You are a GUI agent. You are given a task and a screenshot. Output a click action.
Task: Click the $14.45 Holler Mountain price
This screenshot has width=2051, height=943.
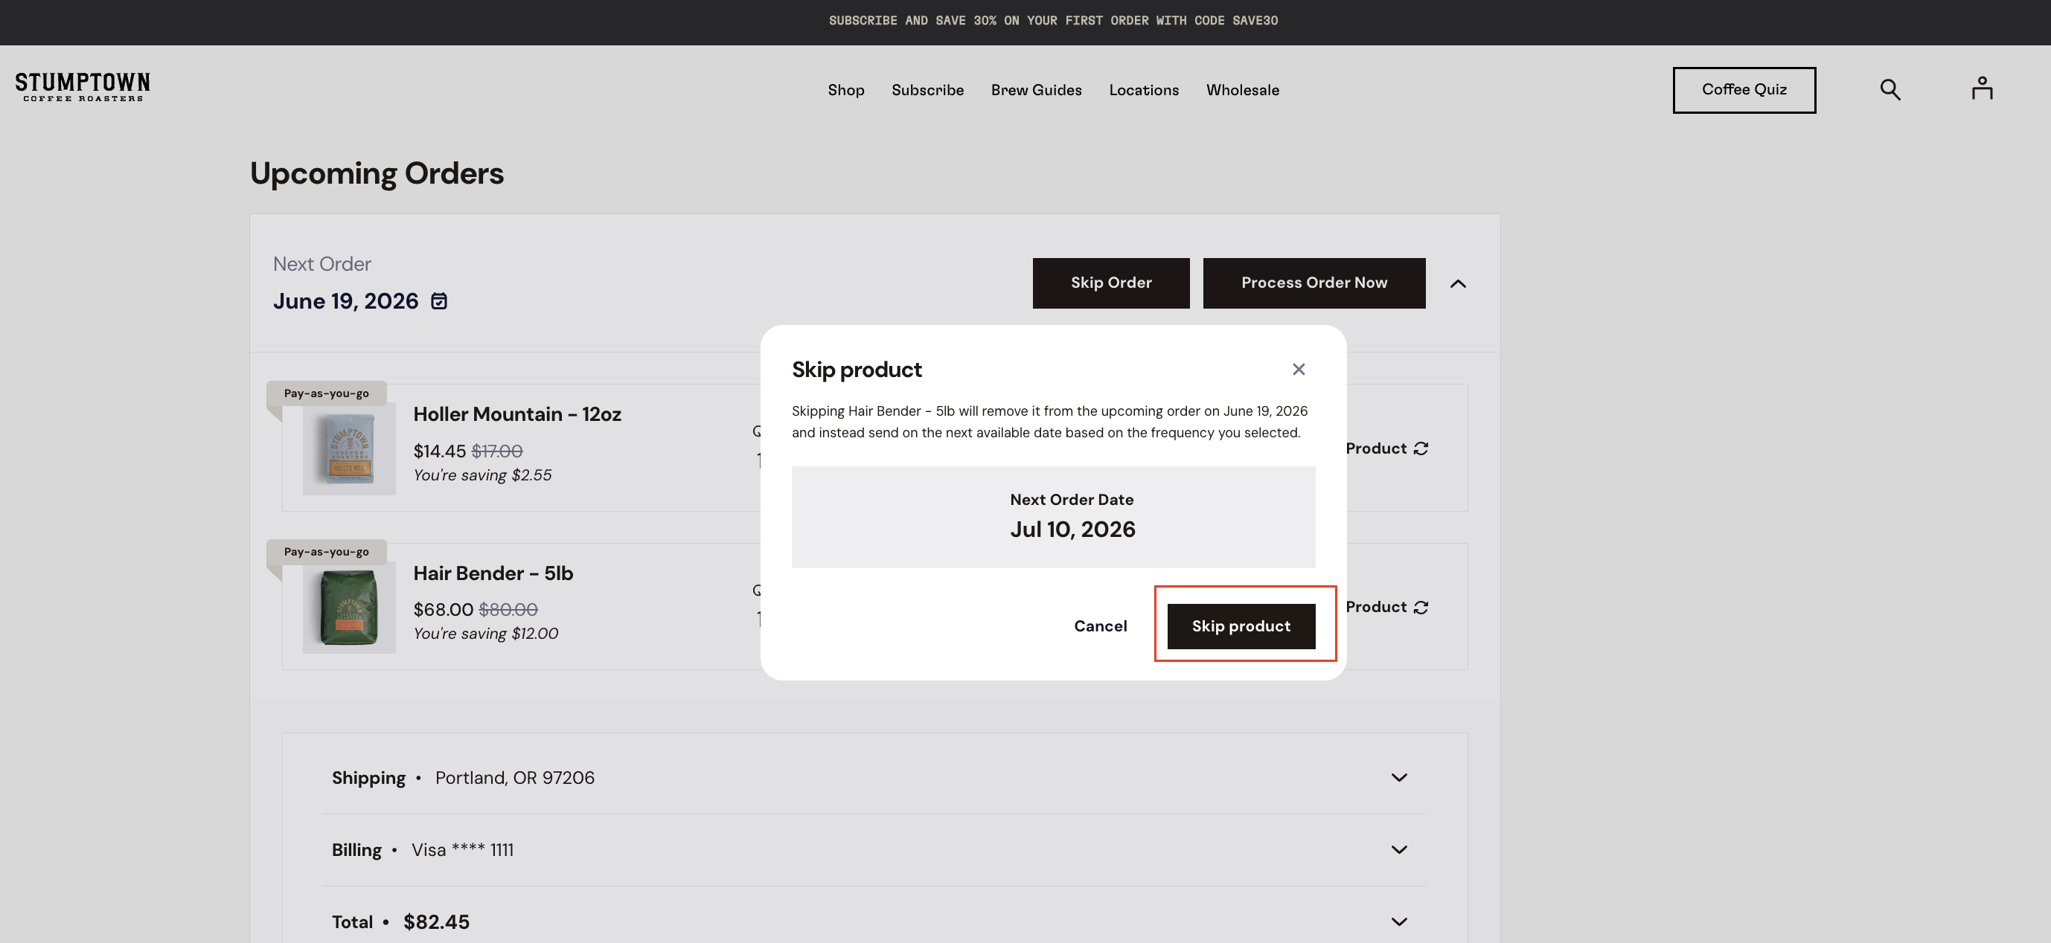pyautogui.click(x=440, y=451)
